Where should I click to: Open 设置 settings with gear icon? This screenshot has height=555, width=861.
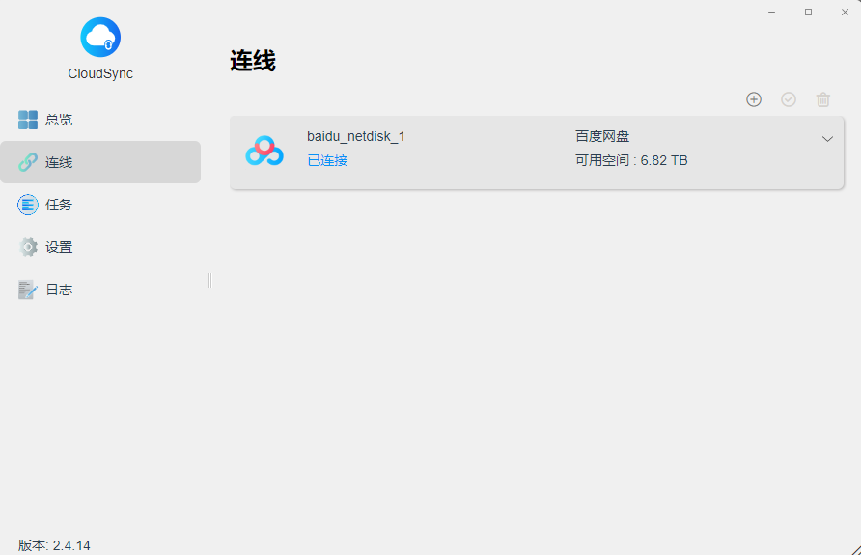58,247
